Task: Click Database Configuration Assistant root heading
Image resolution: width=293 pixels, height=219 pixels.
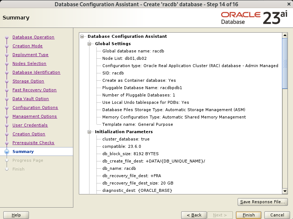Action: click(127, 36)
